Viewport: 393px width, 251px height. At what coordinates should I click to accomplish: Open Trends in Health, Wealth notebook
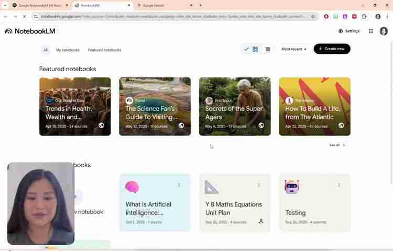(x=75, y=107)
